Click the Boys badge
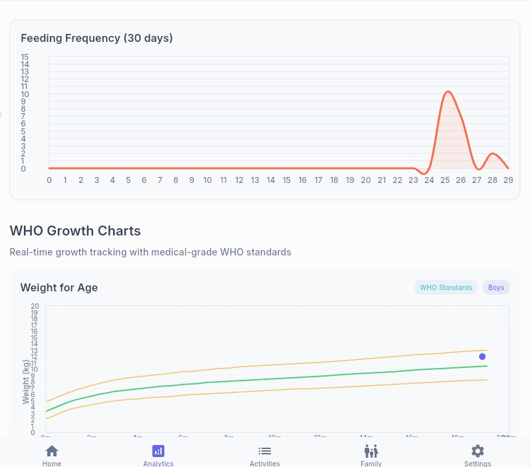Screen dimensions: 531x467 coord(496,287)
